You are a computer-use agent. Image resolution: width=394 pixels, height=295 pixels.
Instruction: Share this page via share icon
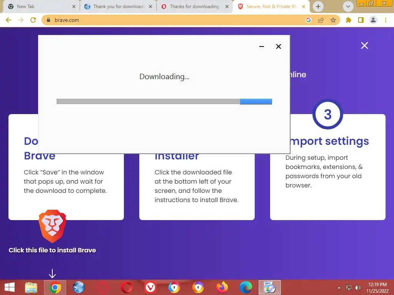(x=321, y=20)
